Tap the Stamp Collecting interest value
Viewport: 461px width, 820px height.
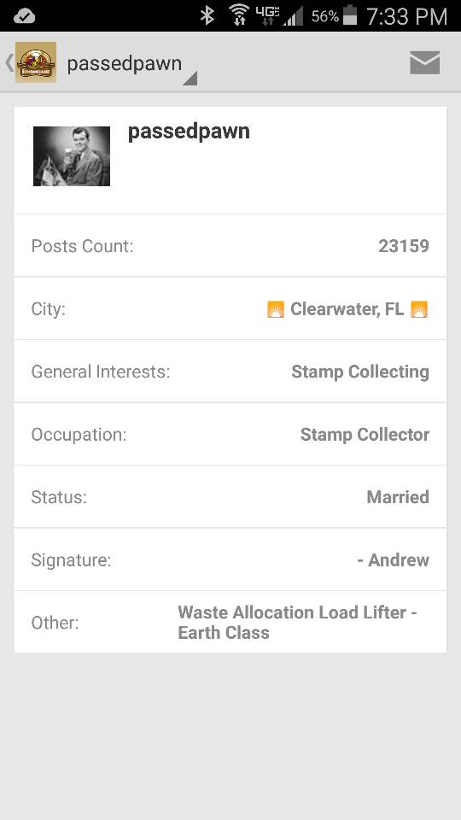[x=360, y=372]
